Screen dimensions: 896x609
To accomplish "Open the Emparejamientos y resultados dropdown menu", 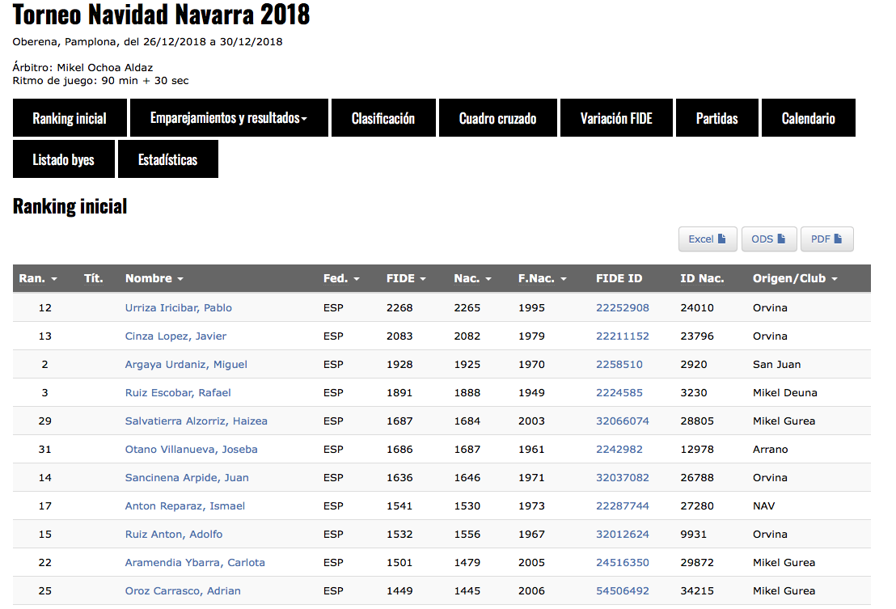I will 227,117.
